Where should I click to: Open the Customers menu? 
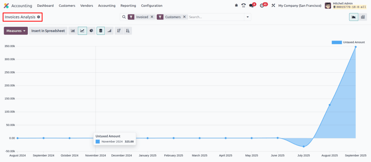(67, 5)
